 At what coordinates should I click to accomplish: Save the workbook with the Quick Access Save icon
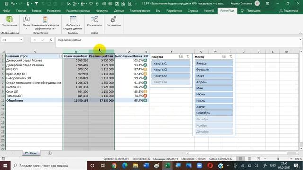(x=6, y=4)
